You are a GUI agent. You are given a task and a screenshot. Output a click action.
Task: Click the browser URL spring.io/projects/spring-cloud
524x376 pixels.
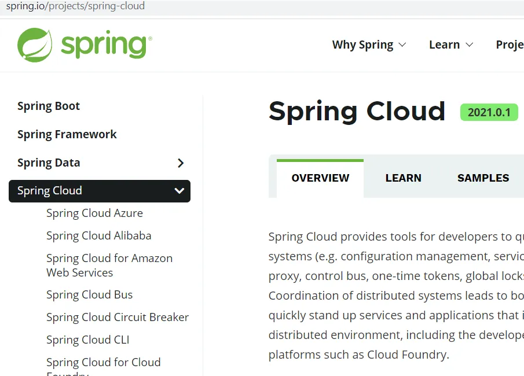pos(75,6)
